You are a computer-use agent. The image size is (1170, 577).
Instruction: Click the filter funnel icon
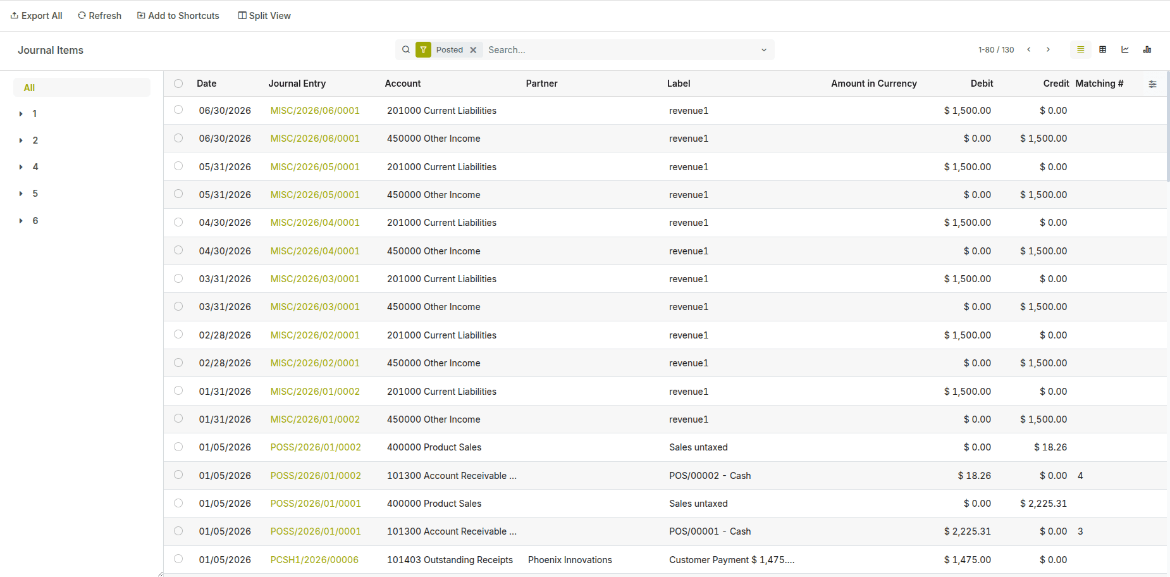pos(423,49)
